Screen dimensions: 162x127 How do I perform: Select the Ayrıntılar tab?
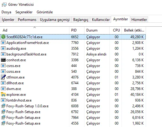(121, 19)
